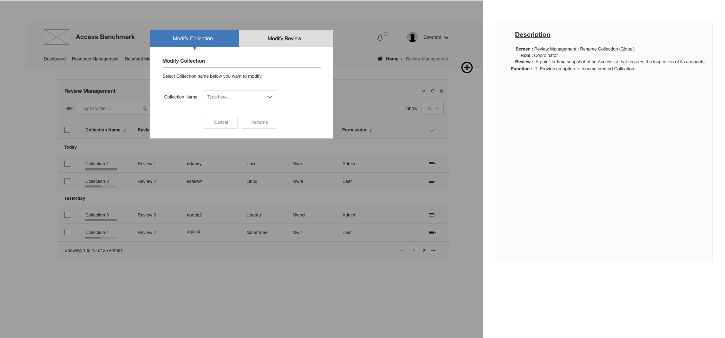Check the Collection 1 row checkbox

67,164
